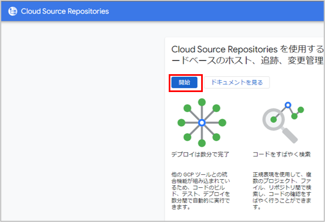325x222 pixels.
Task: Click the top green node of deploy graphic
Action: [x=202, y=102]
